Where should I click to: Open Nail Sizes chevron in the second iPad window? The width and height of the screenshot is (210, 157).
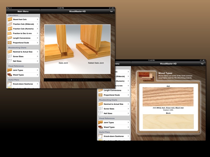128,113
